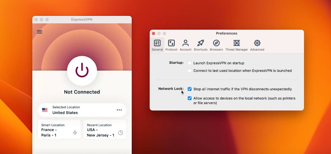Click the Preferences window title
331x154 pixels.
(x=227, y=33)
